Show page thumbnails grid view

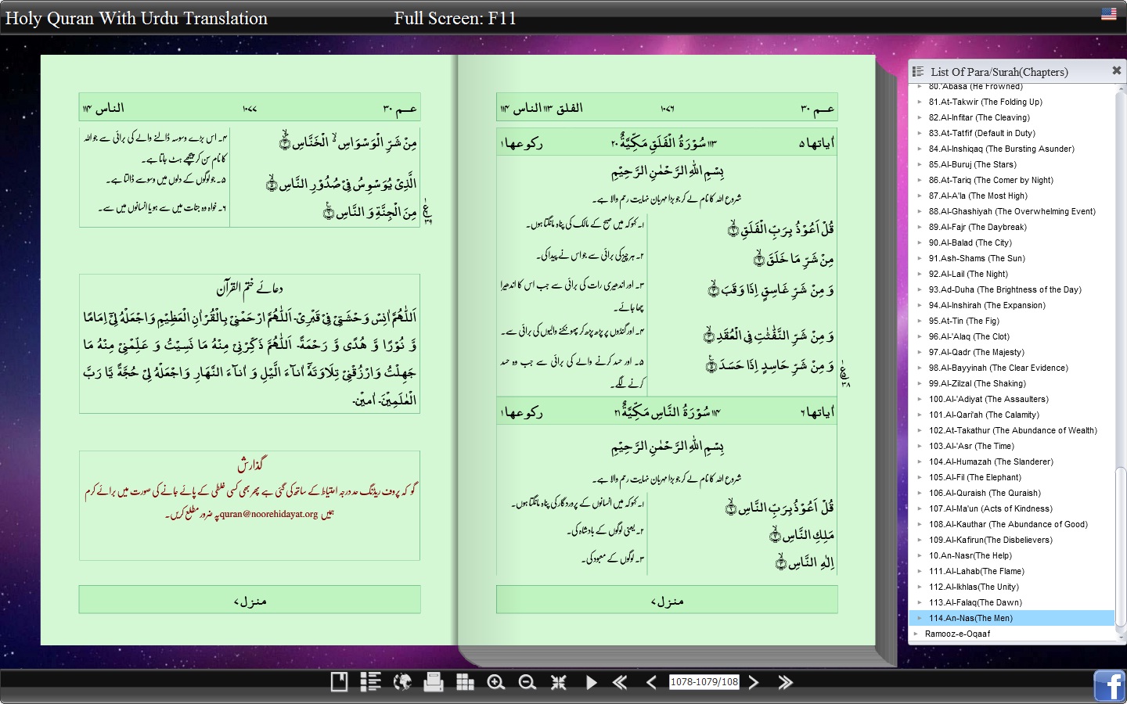(465, 682)
